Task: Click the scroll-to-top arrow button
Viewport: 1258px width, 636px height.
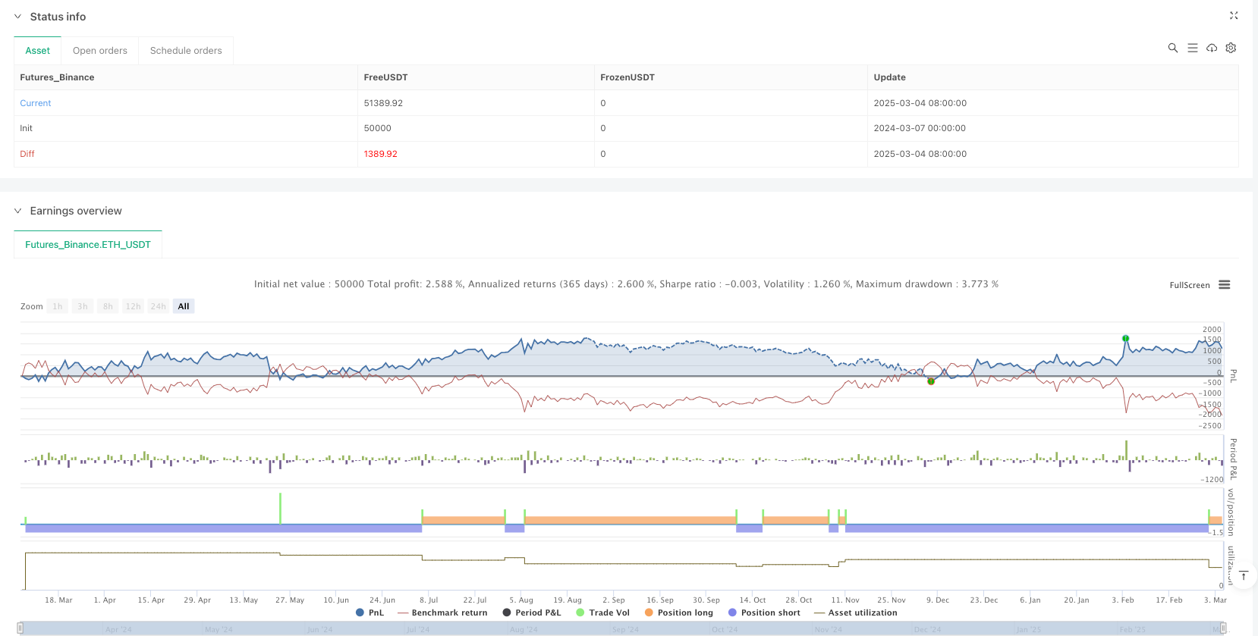Action: 1243,576
